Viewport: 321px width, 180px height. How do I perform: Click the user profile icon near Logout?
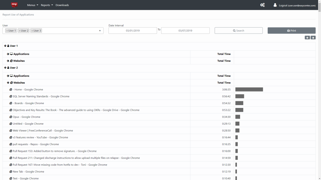[275, 5]
